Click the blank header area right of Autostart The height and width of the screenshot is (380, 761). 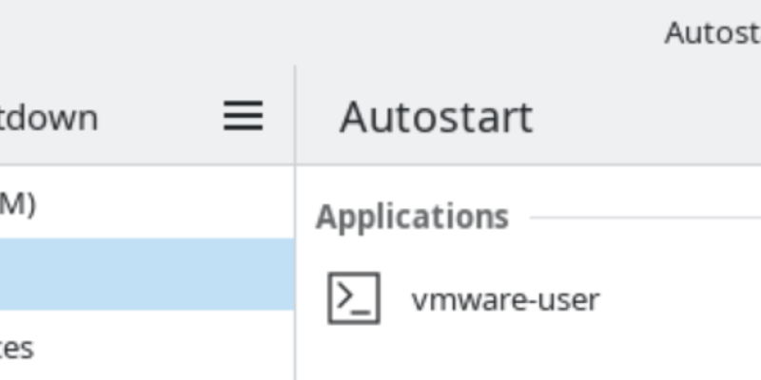click(x=647, y=117)
